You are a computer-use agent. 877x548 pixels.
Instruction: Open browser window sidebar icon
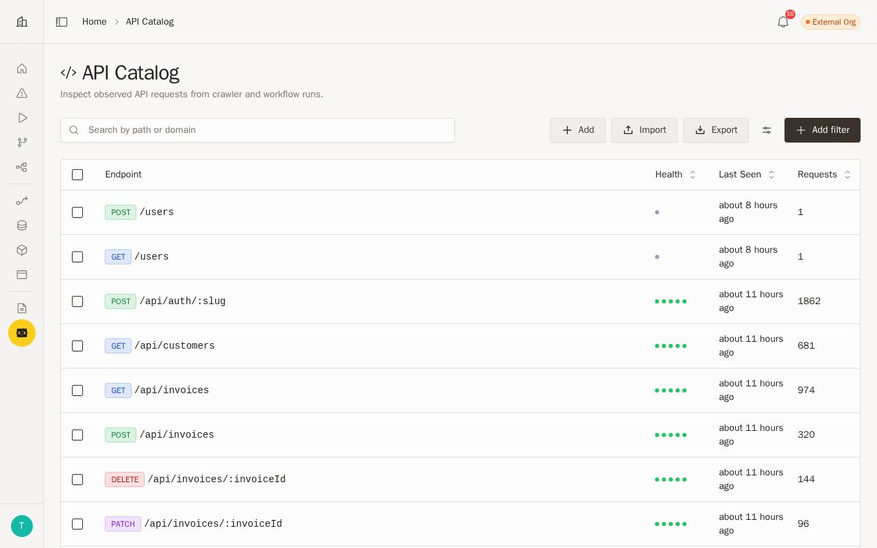(22, 275)
